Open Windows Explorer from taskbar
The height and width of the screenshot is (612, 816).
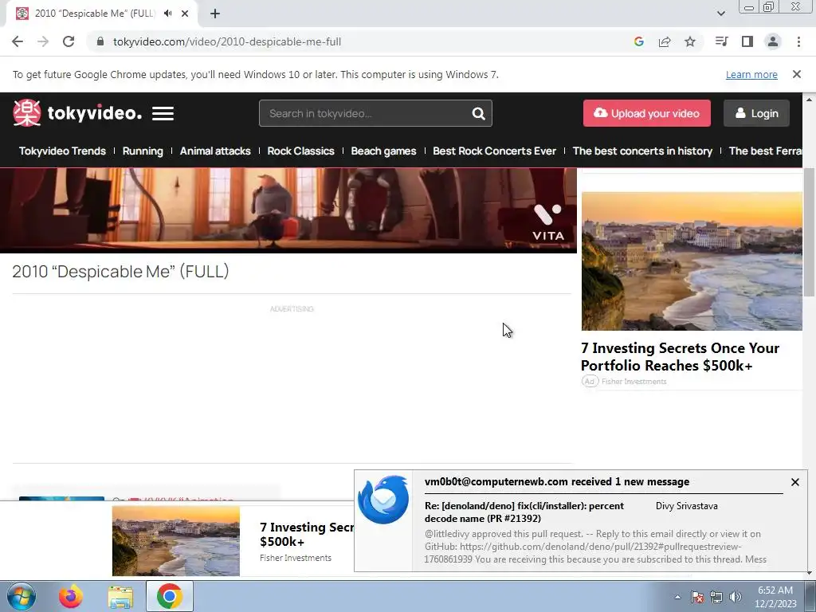120,596
